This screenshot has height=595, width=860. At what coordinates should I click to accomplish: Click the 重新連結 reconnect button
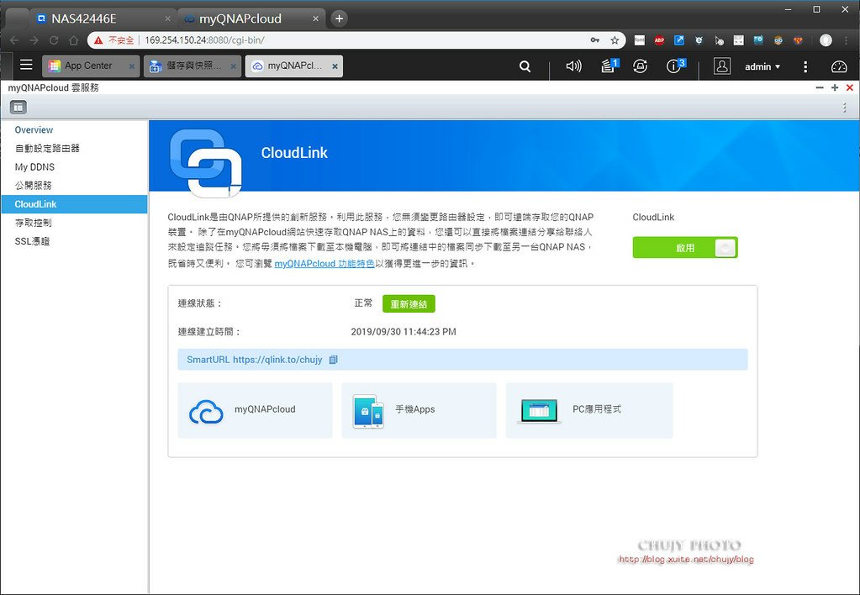(x=409, y=304)
